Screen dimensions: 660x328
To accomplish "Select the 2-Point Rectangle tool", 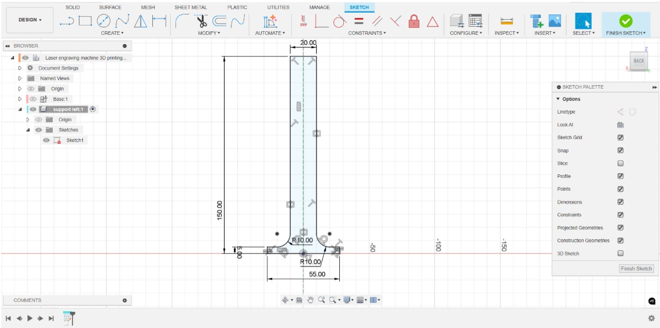I will click(85, 21).
